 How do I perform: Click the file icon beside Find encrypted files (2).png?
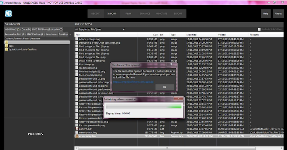click(77, 50)
